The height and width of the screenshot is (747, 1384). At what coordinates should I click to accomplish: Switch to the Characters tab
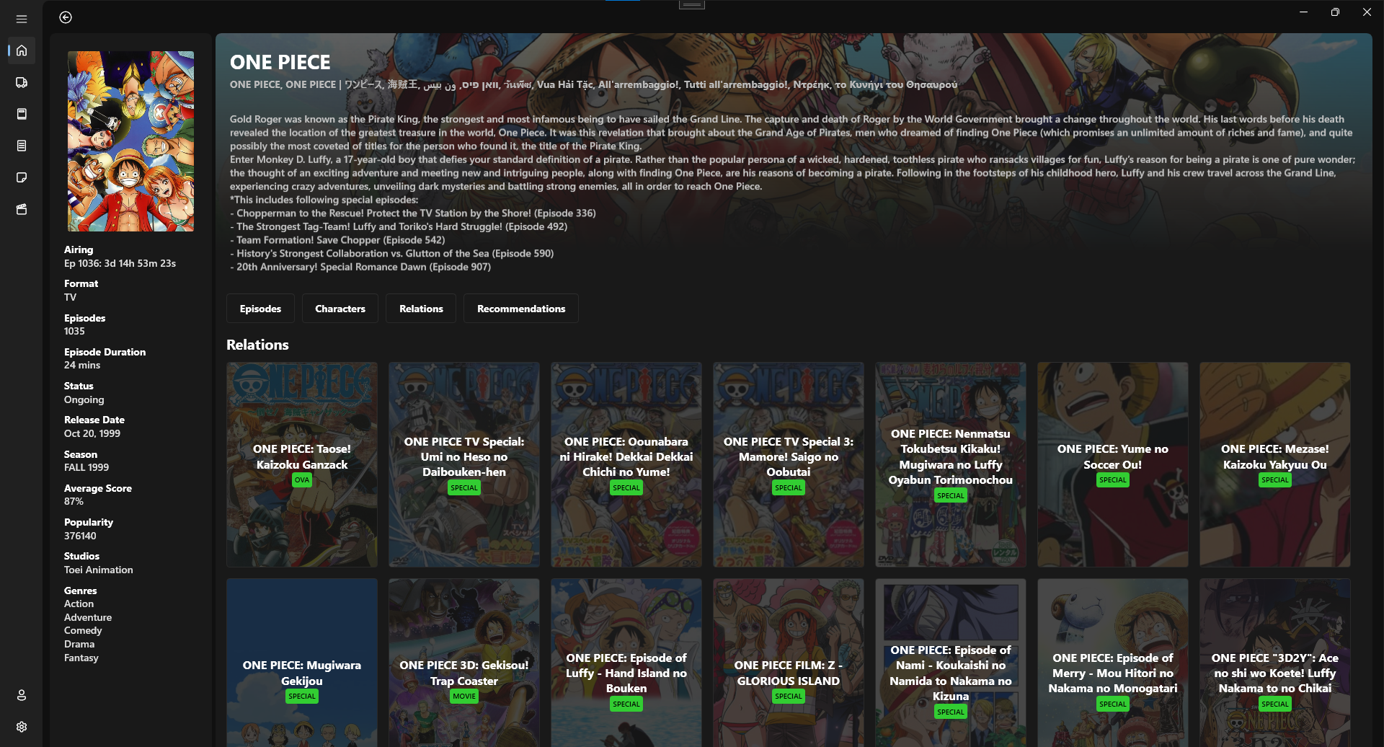click(x=340, y=309)
